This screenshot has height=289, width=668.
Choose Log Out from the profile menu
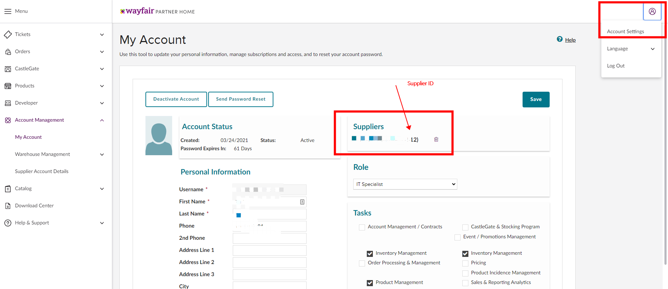pos(616,66)
